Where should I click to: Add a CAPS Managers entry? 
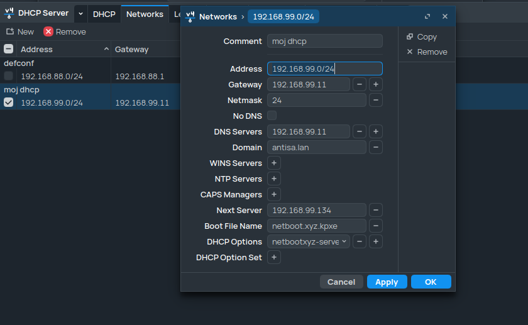274,194
